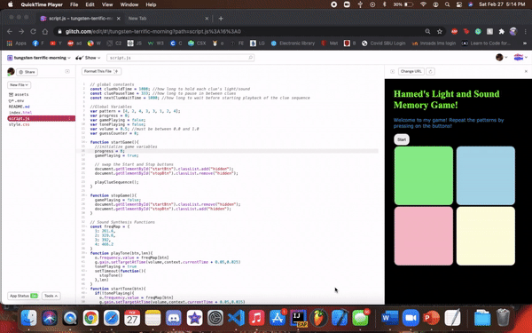Expand the Tools menu
This screenshot has width=532, height=333.
tap(51, 296)
